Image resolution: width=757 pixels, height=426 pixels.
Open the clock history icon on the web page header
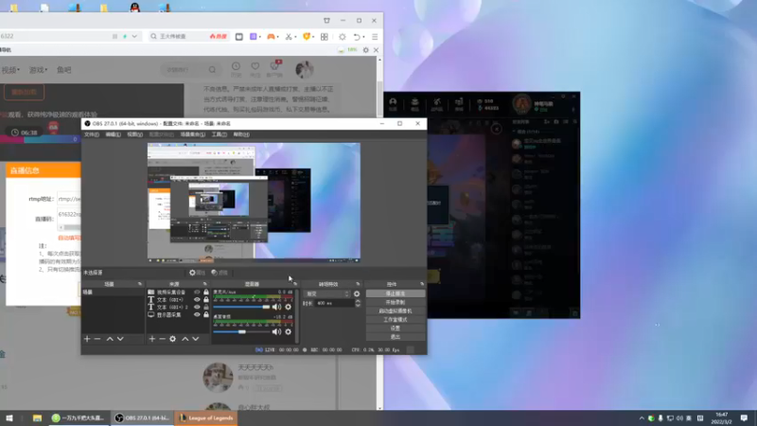point(236,66)
